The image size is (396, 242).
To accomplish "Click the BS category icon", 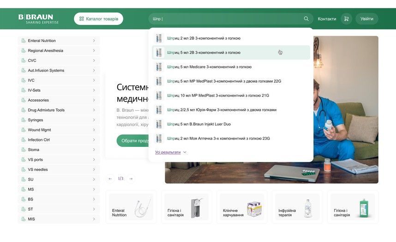I will (24, 199).
